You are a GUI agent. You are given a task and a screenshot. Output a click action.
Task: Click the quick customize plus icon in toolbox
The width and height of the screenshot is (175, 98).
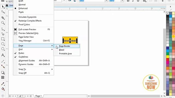[x=3, y=96]
